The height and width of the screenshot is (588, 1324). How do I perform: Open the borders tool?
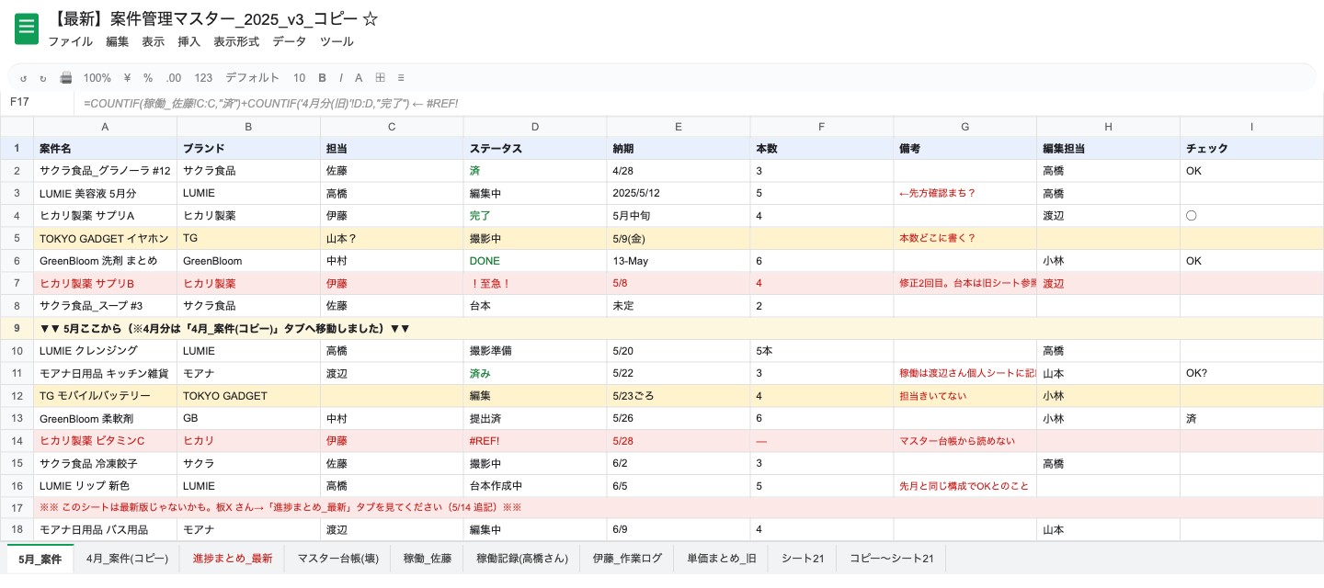[380, 78]
